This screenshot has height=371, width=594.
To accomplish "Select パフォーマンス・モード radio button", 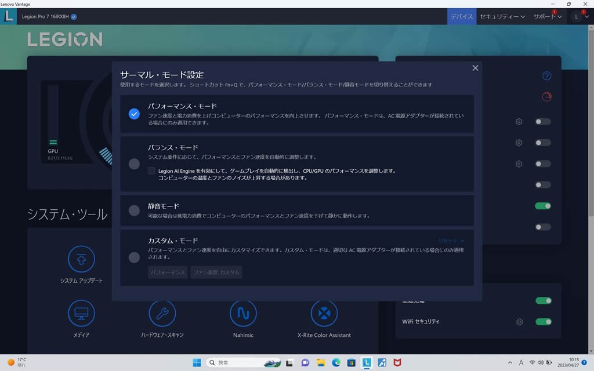I will coord(134,114).
